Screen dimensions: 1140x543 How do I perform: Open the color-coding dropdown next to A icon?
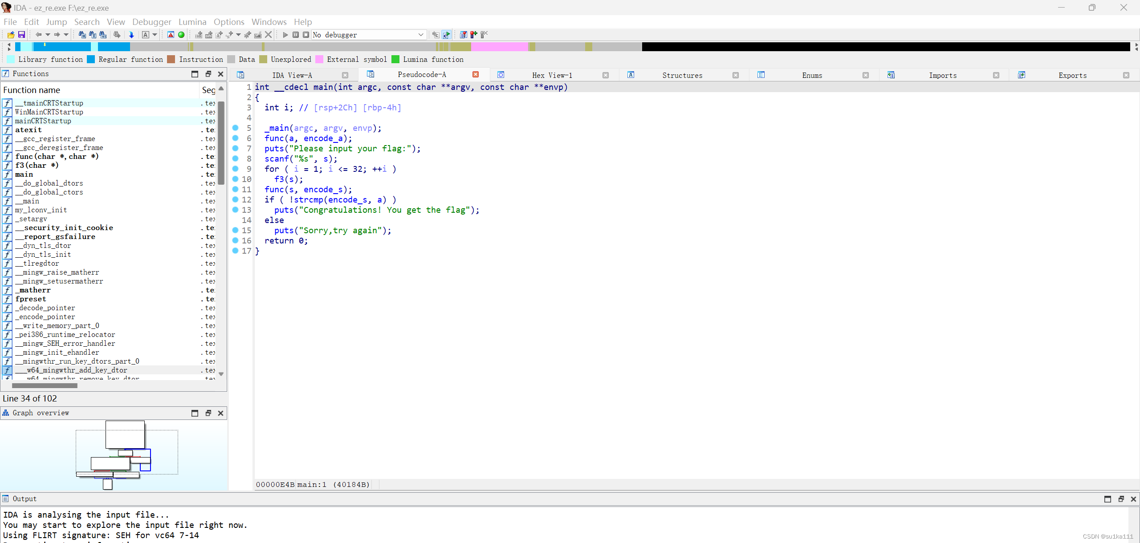(153, 34)
